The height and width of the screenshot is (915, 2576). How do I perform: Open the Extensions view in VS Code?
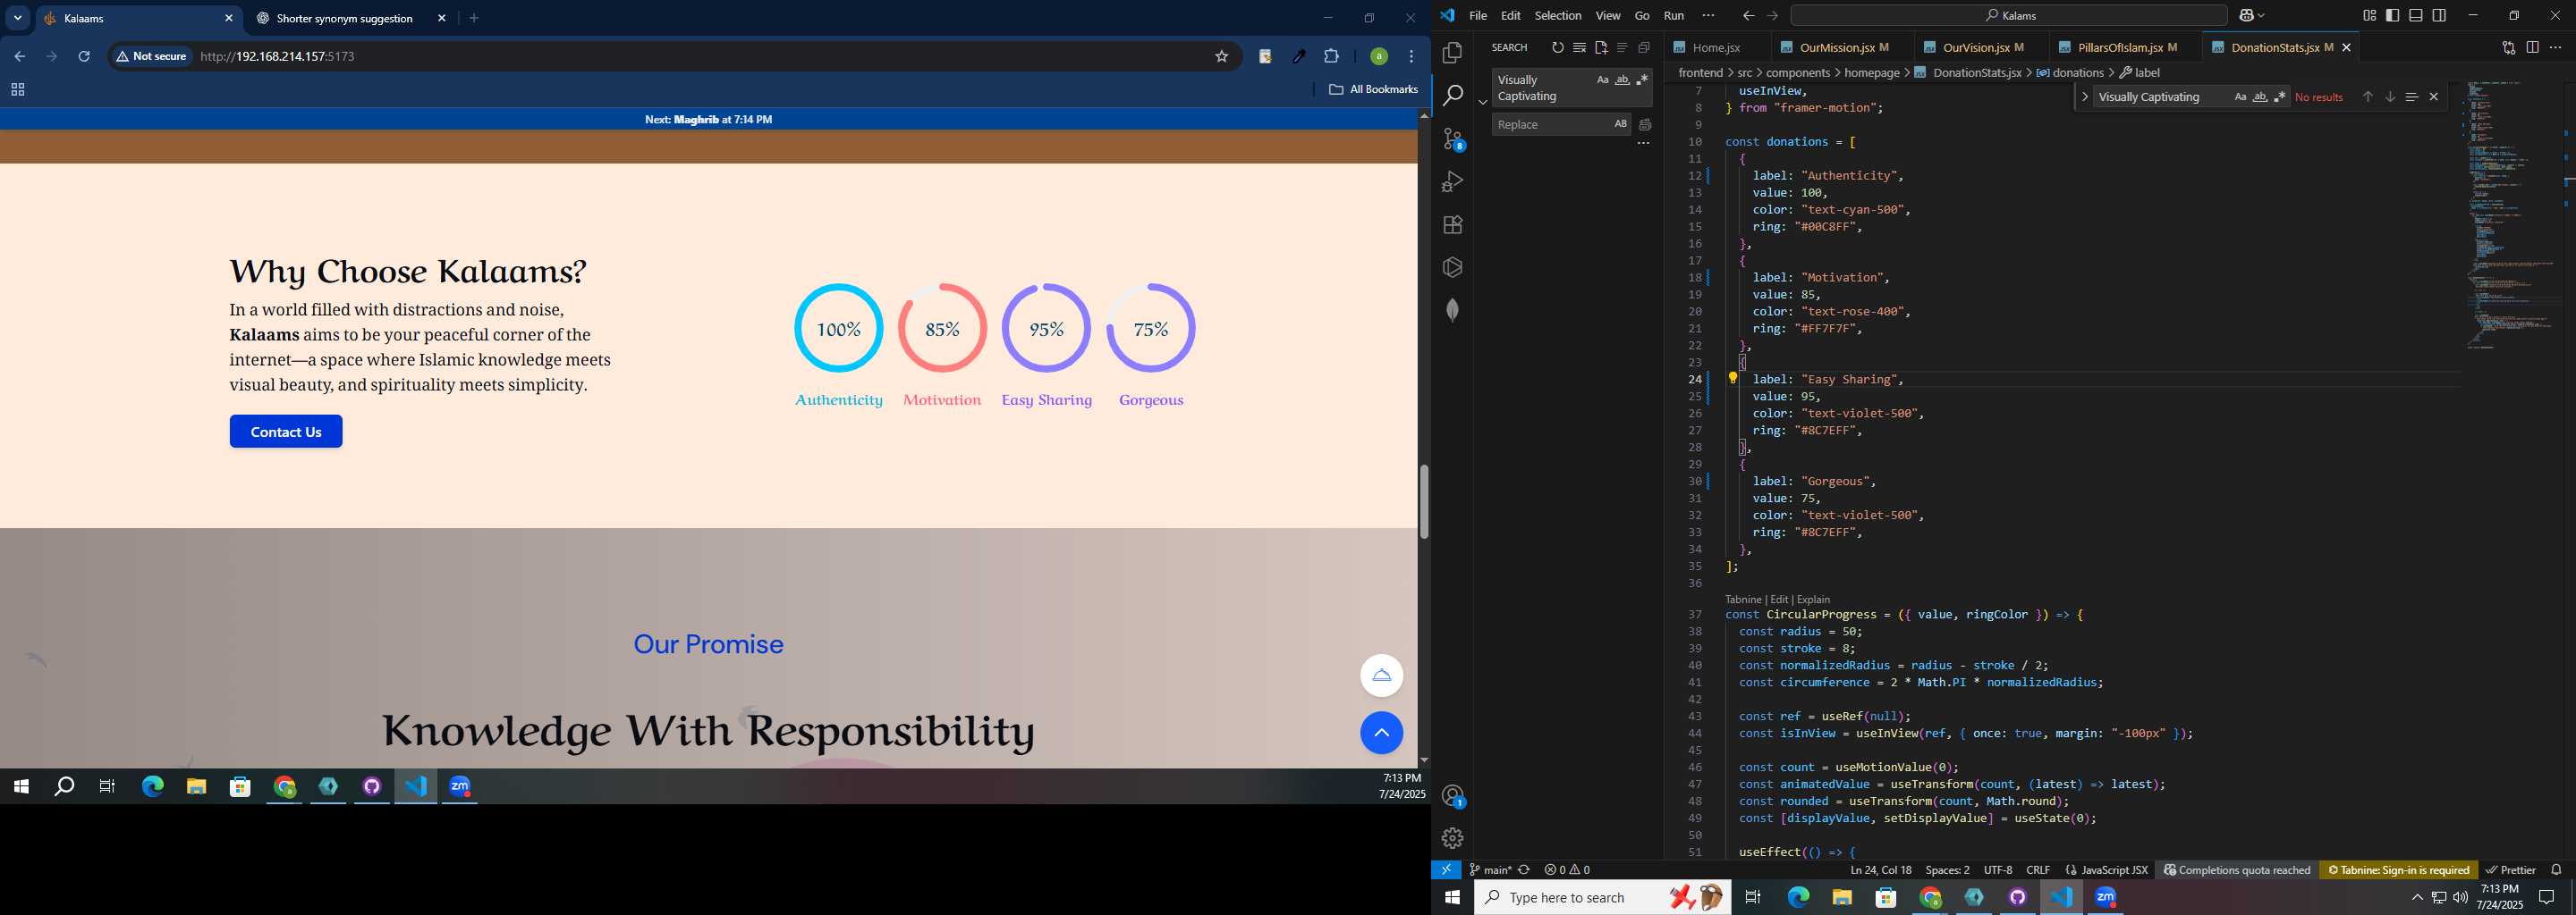click(x=1452, y=225)
